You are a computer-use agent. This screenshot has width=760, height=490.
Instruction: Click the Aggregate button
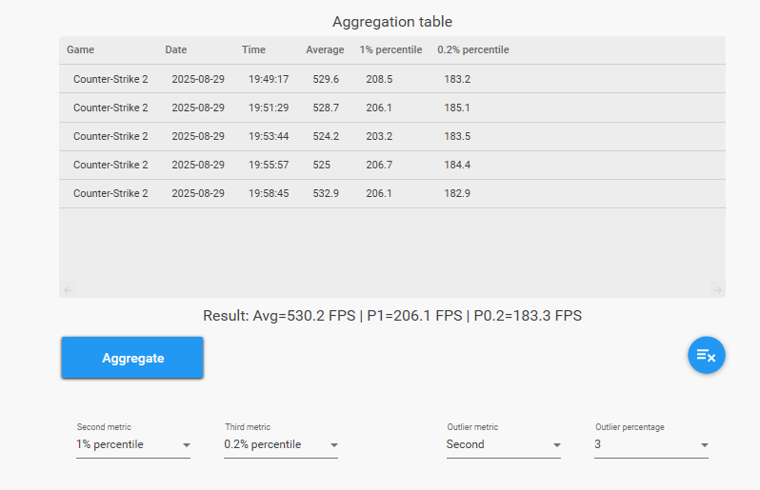(x=132, y=358)
